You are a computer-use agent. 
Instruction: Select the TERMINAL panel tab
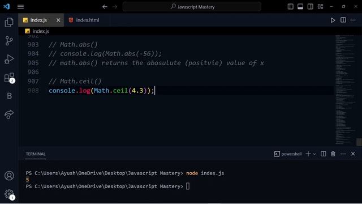tap(36, 154)
